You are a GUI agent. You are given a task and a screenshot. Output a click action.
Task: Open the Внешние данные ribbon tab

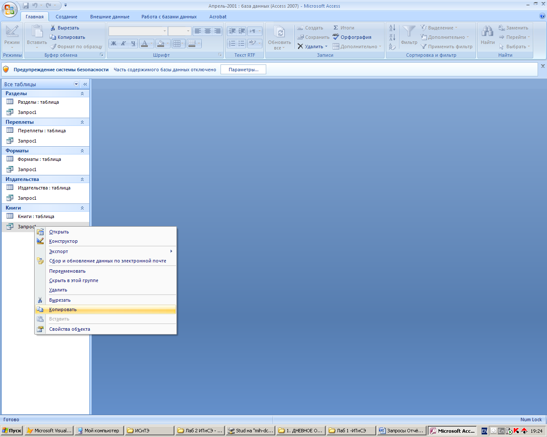coord(110,17)
